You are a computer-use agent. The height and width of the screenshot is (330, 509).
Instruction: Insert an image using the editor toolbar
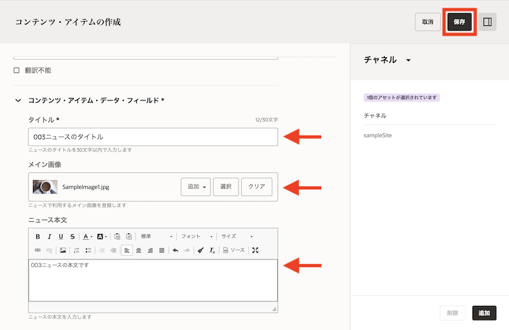click(63, 251)
